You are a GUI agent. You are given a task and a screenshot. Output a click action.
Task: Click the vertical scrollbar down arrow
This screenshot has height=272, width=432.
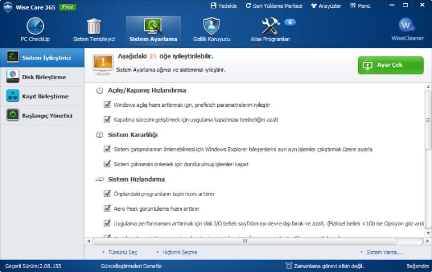(x=428, y=233)
